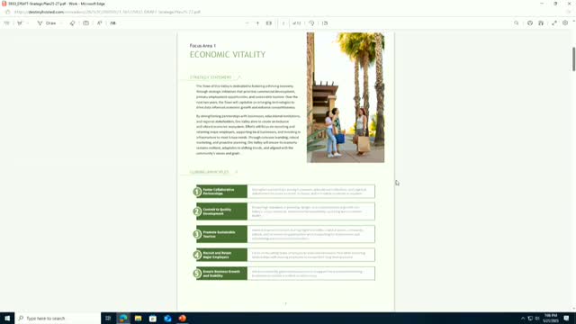Click the Guiding Principles section label
This screenshot has width=576, height=324.
tap(210, 172)
